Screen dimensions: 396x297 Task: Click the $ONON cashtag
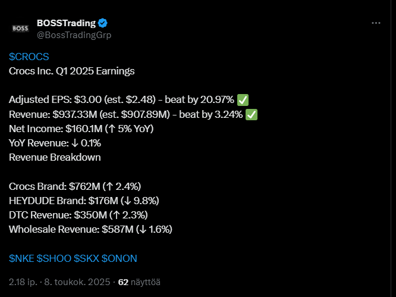[120, 258]
